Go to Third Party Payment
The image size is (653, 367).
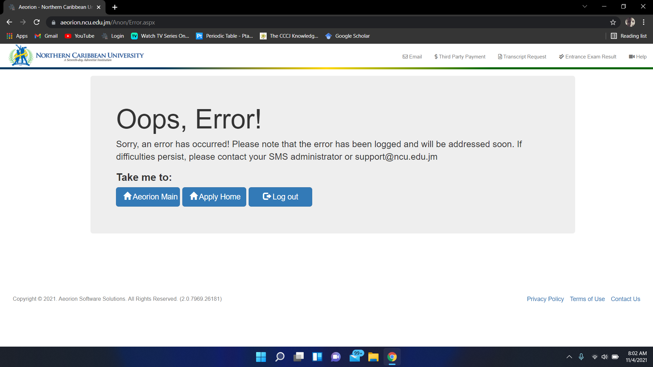(x=460, y=57)
